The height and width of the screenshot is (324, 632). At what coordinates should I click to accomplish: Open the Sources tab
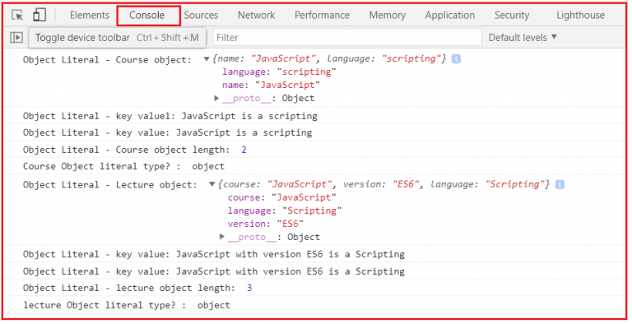[x=201, y=16]
